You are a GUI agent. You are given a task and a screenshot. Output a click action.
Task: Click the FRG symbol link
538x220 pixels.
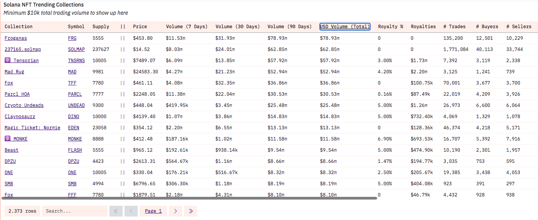coord(72,38)
